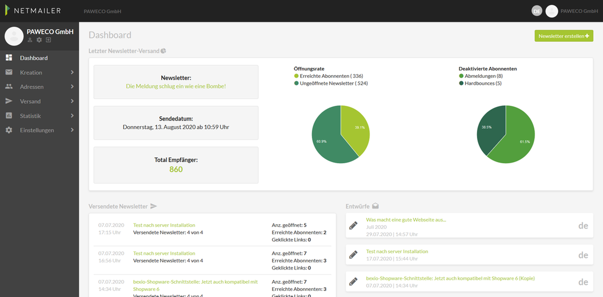The image size is (603, 297).
Task: Open sent newsletter 'Test nach server Installation' from 17:15
Action: [x=164, y=225]
